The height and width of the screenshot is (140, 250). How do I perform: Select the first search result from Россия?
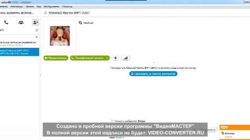pyautogui.click(x=20, y=44)
